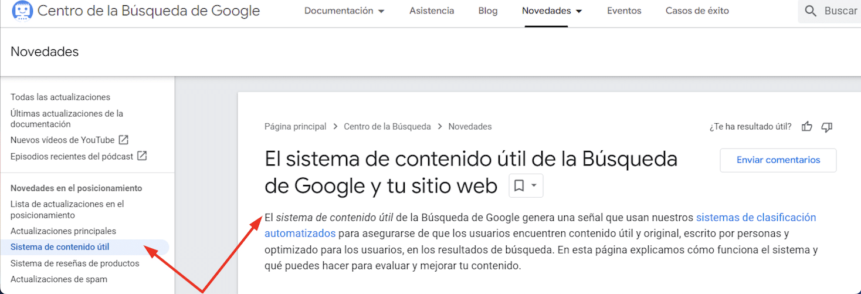Open Nuevos vídeos de YouTube sidebar link
This screenshot has width=861, height=294.
[63, 140]
